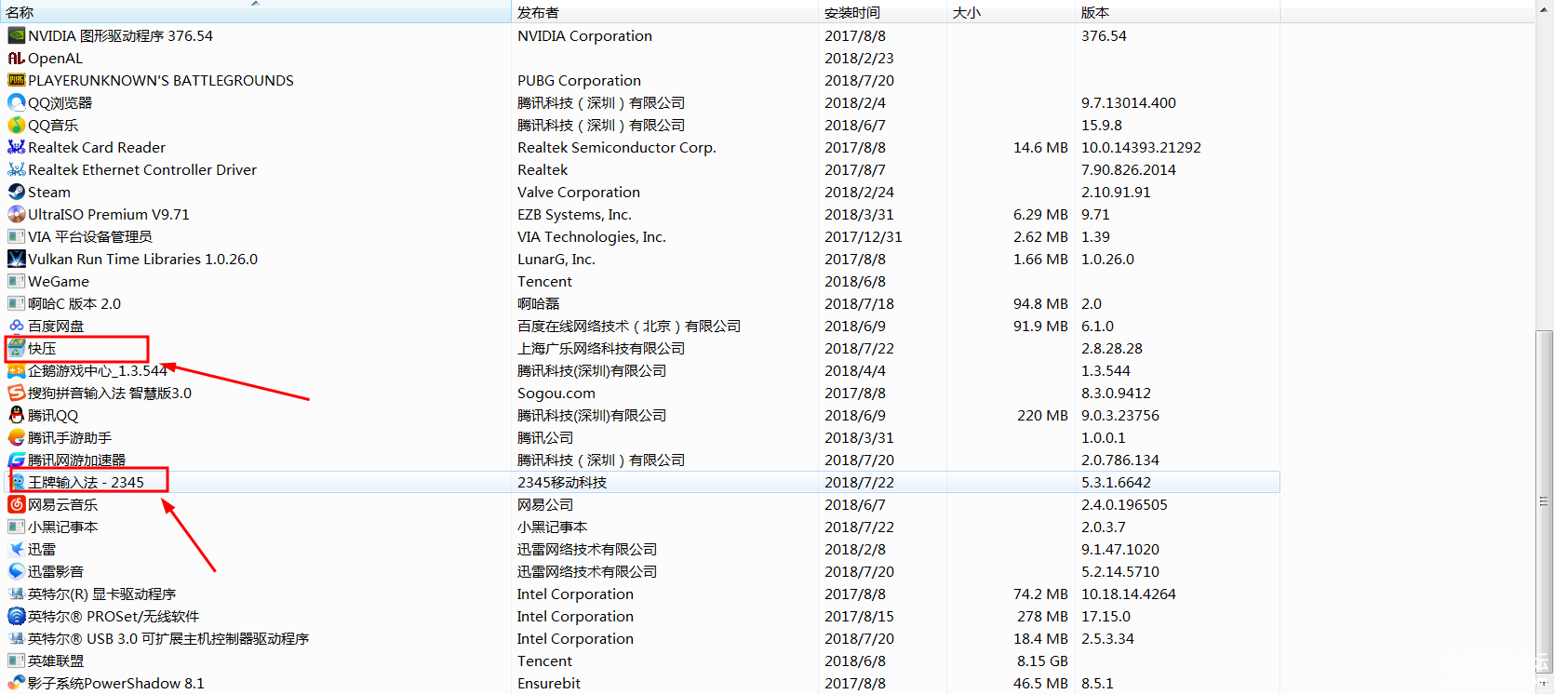The height and width of the screenshot is (694, 1554).
Task: Click the UltraISO Premium disc icon
Action: coord(16,214)
